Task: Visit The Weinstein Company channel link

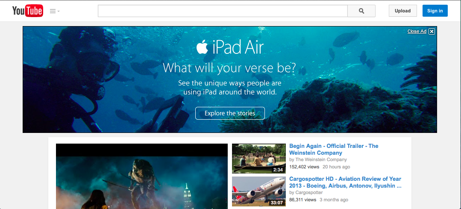Action: pyautogui.click(x=321, y=159)
